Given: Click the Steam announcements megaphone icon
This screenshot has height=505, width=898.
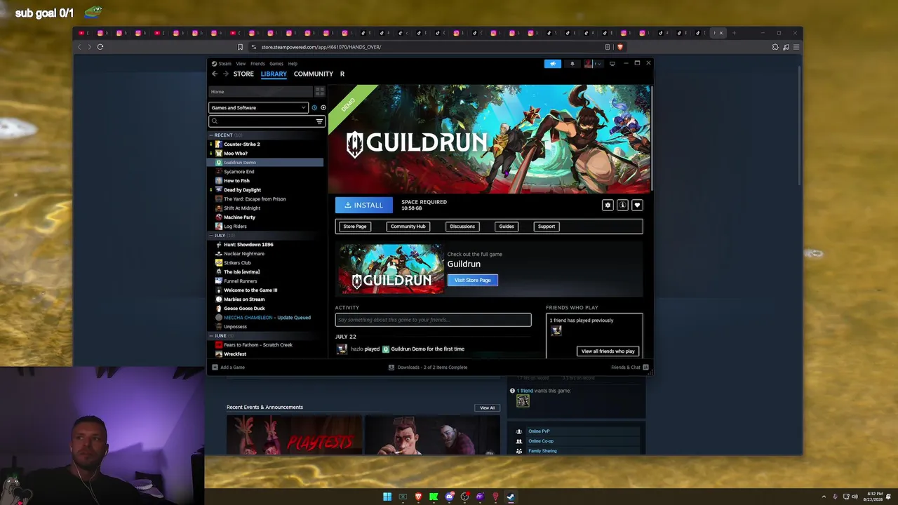Looking at the screenshot, I should coord(553,64).
